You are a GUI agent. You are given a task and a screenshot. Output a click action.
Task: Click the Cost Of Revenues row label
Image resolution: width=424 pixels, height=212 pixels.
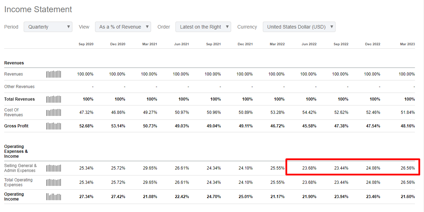click(x=14, y=112)
